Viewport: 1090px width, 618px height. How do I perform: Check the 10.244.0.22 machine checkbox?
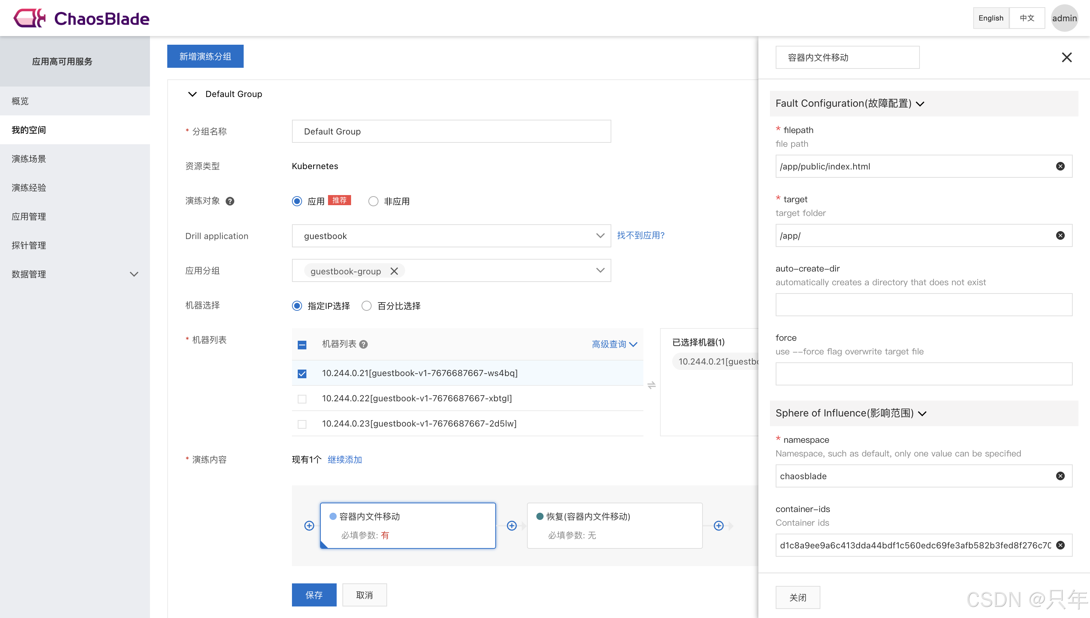[x=302, y=399]
